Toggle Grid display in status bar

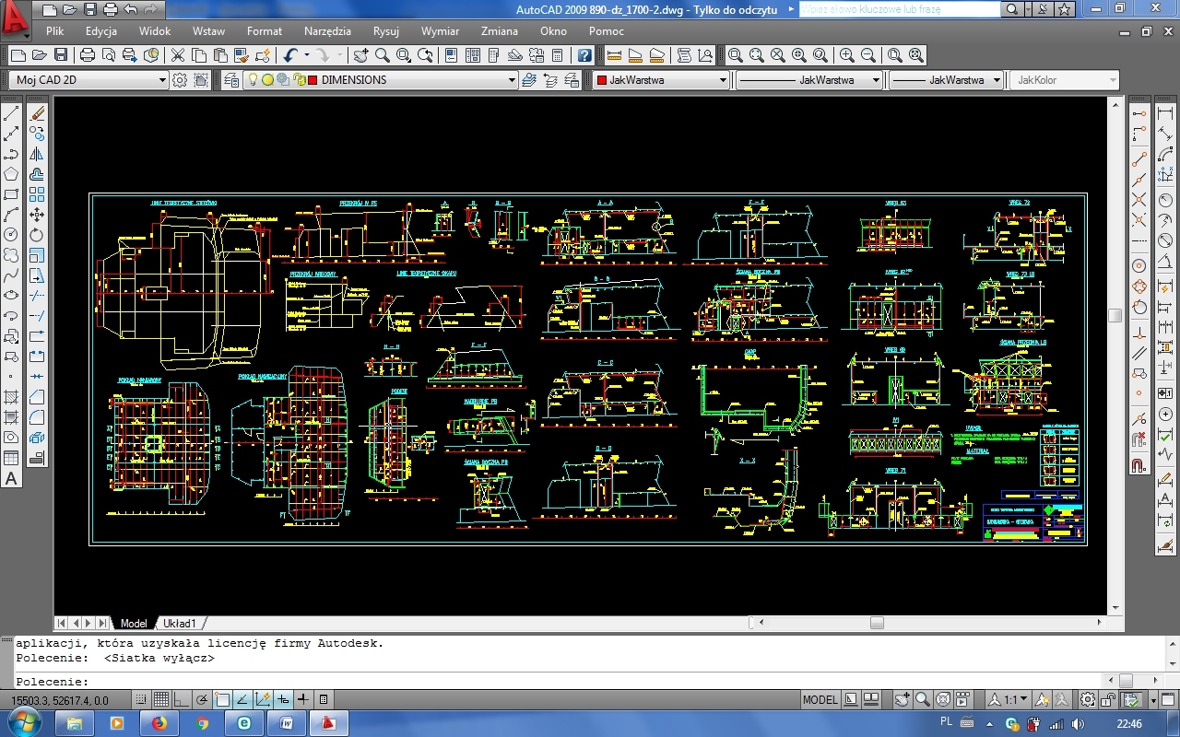click(x=160, y=699)
